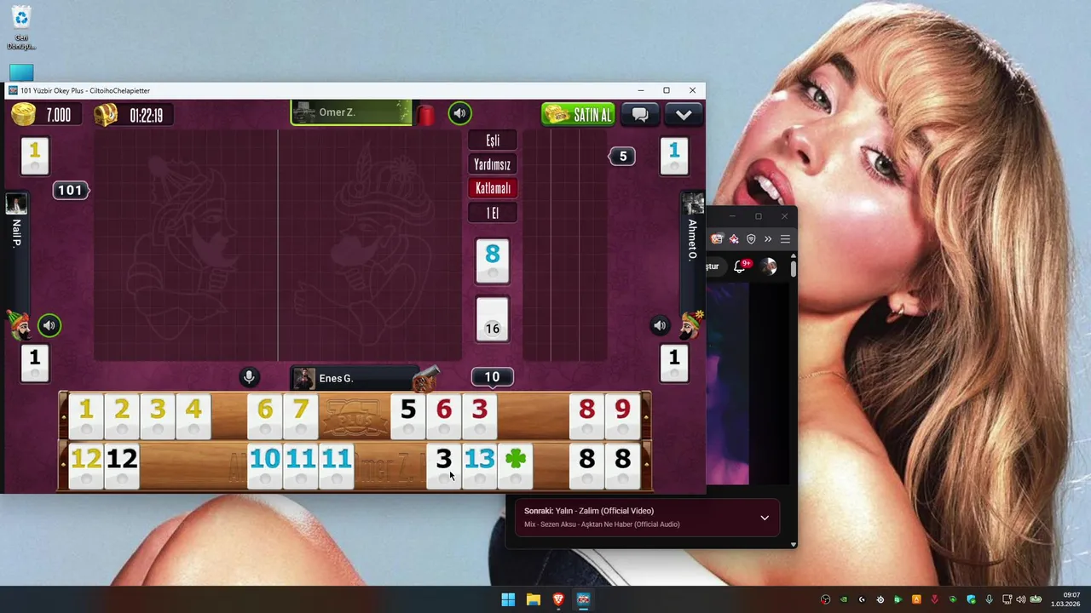Expand the Sonraki up-next panel chevron

(x=765, y=518)
